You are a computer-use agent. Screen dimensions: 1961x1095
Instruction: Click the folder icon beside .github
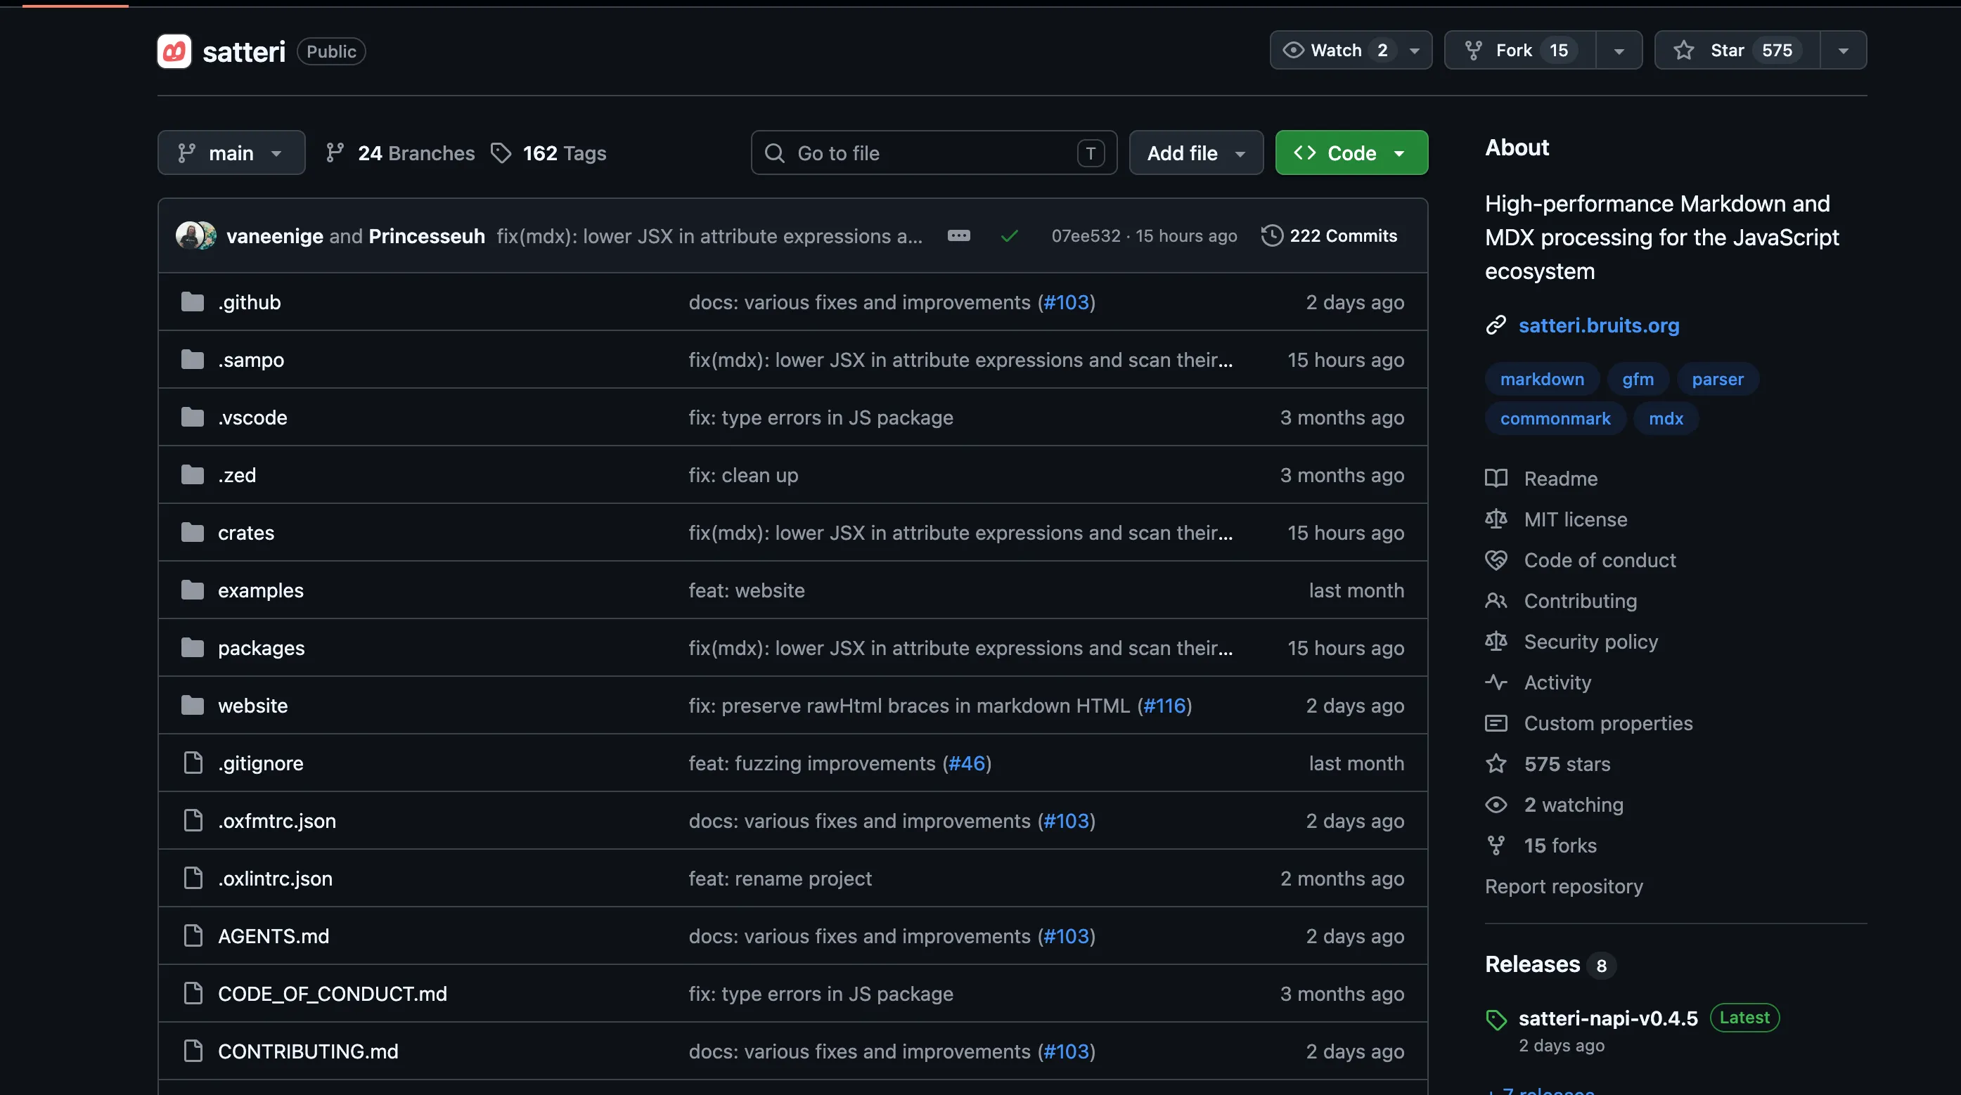pos(193,302)
